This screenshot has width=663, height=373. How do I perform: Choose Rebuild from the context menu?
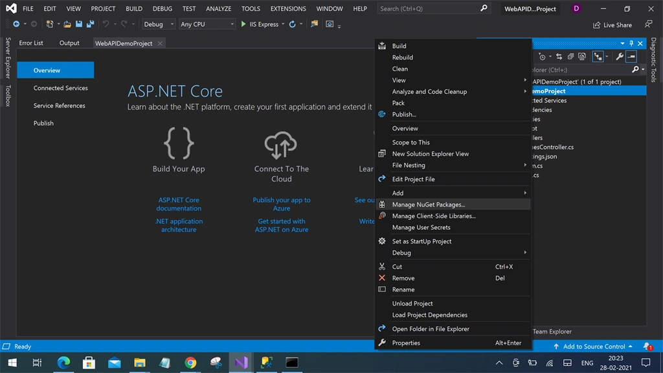point(453,57)
